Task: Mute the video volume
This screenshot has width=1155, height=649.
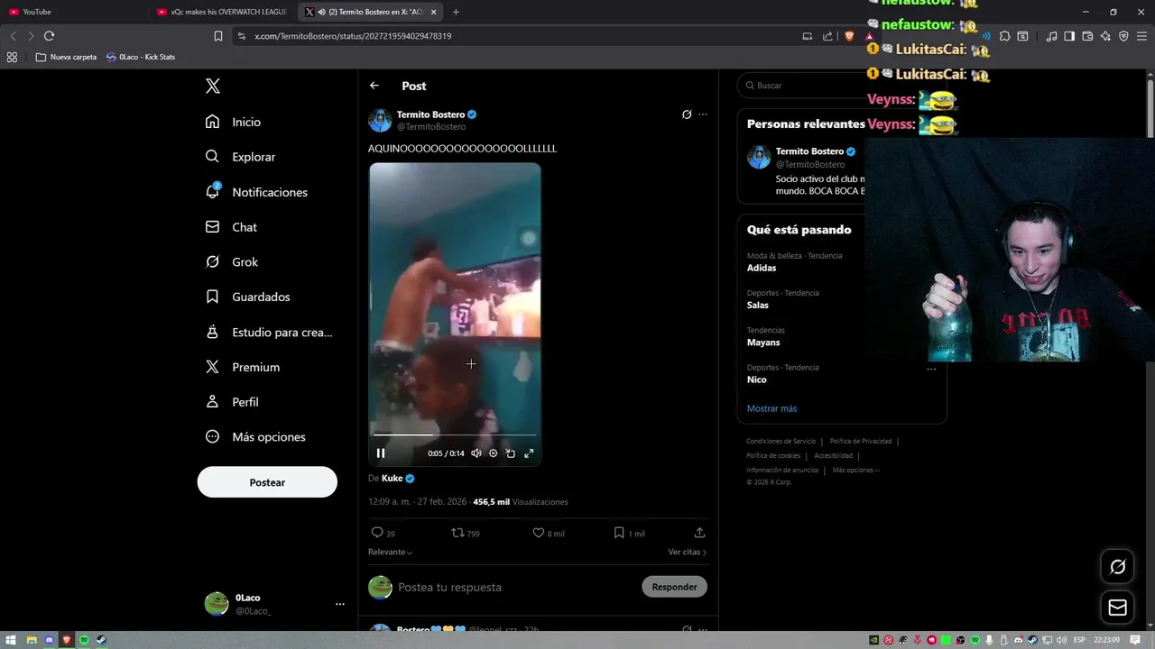Action: click(476, 453)
